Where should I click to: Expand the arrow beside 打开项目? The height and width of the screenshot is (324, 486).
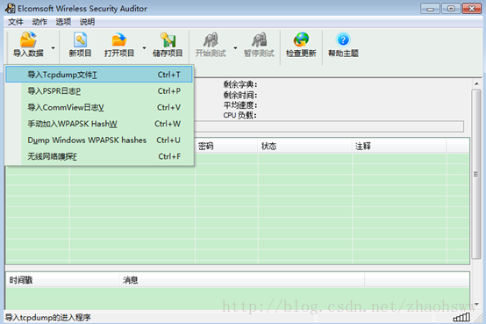point(144,47)
